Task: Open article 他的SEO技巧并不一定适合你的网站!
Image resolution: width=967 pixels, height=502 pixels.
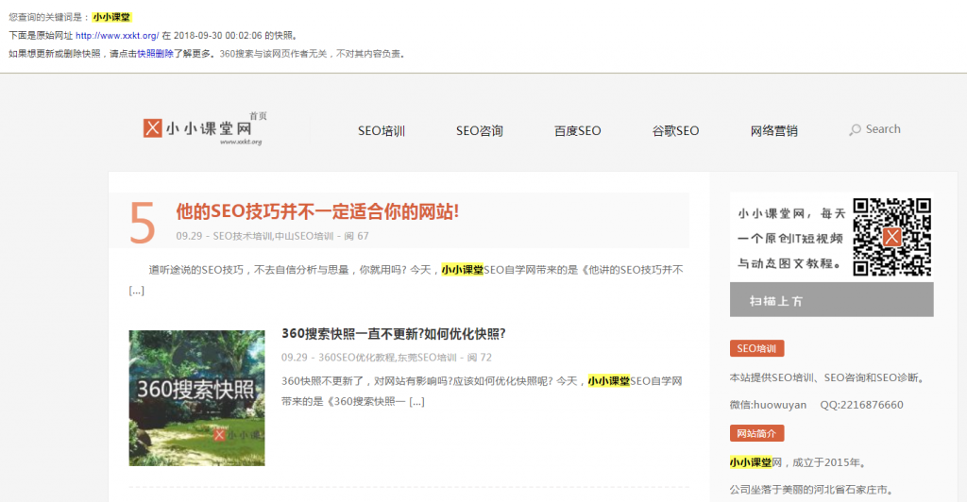Action: coord(317,211)
